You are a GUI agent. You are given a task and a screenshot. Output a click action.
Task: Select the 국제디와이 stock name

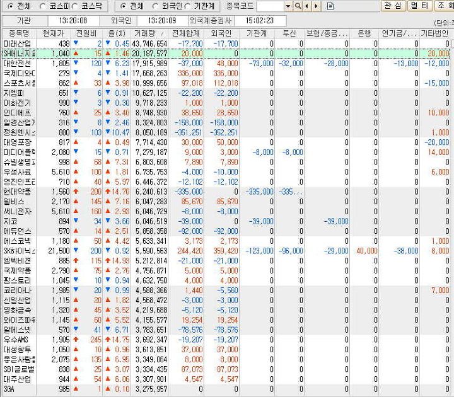19,73
